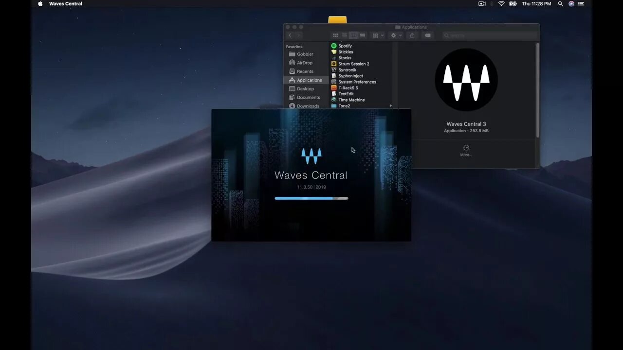Select Desktop in the Finder sidebar
This screenshot has height=350, width=623.
[x=305, y=89]
